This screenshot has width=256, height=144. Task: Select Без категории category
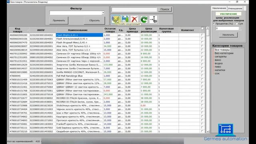tap(224, 53)
